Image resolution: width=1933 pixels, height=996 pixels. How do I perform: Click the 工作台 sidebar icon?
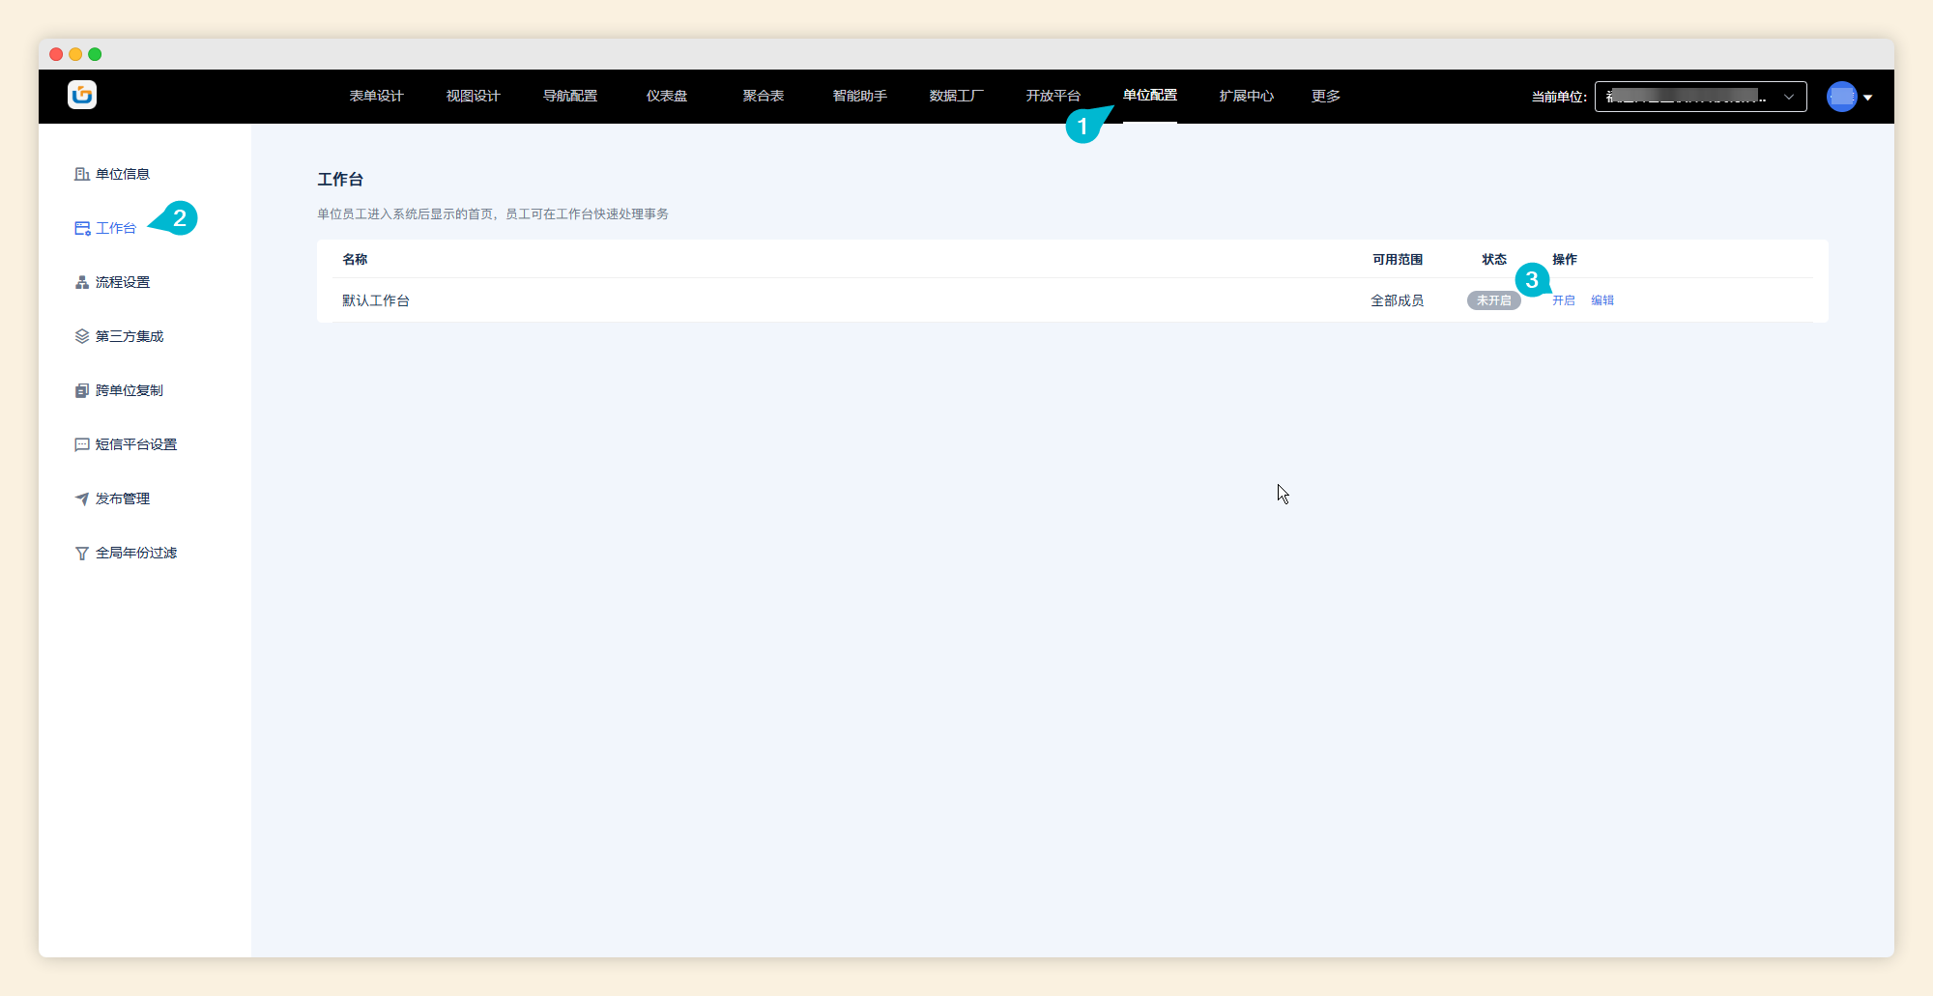point(82,228)
